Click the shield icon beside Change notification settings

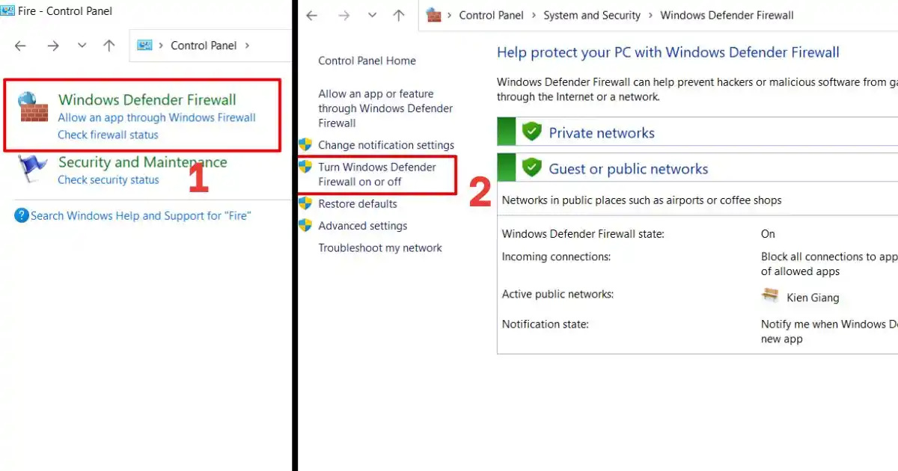305,145
